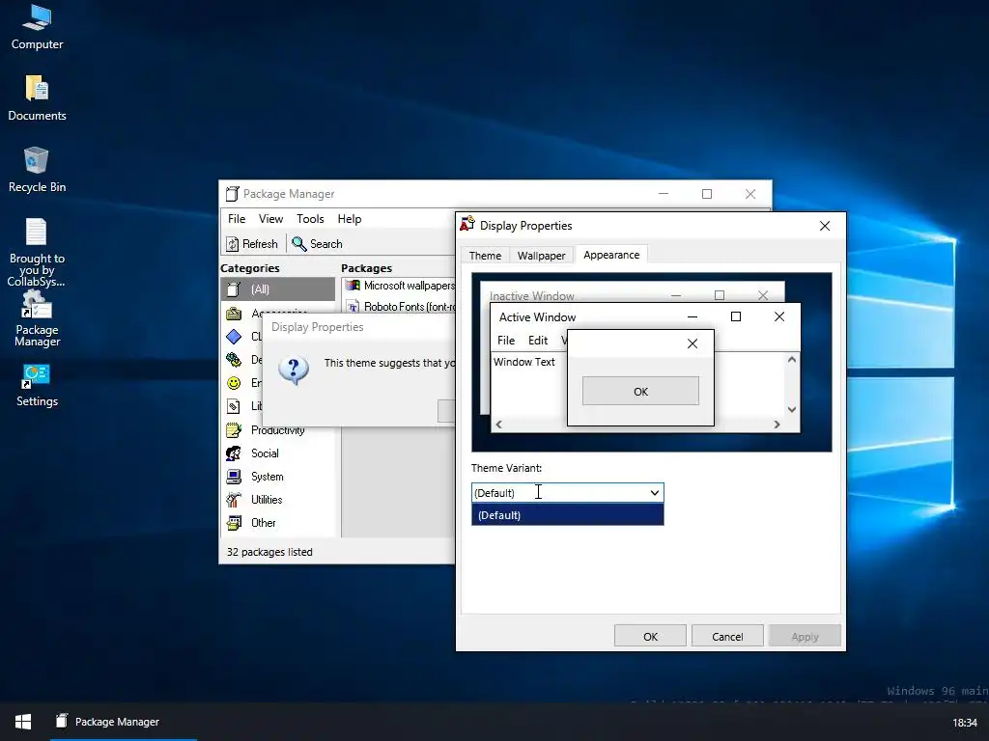
Task: Switch to the Appearance tab
Action: 611,255
